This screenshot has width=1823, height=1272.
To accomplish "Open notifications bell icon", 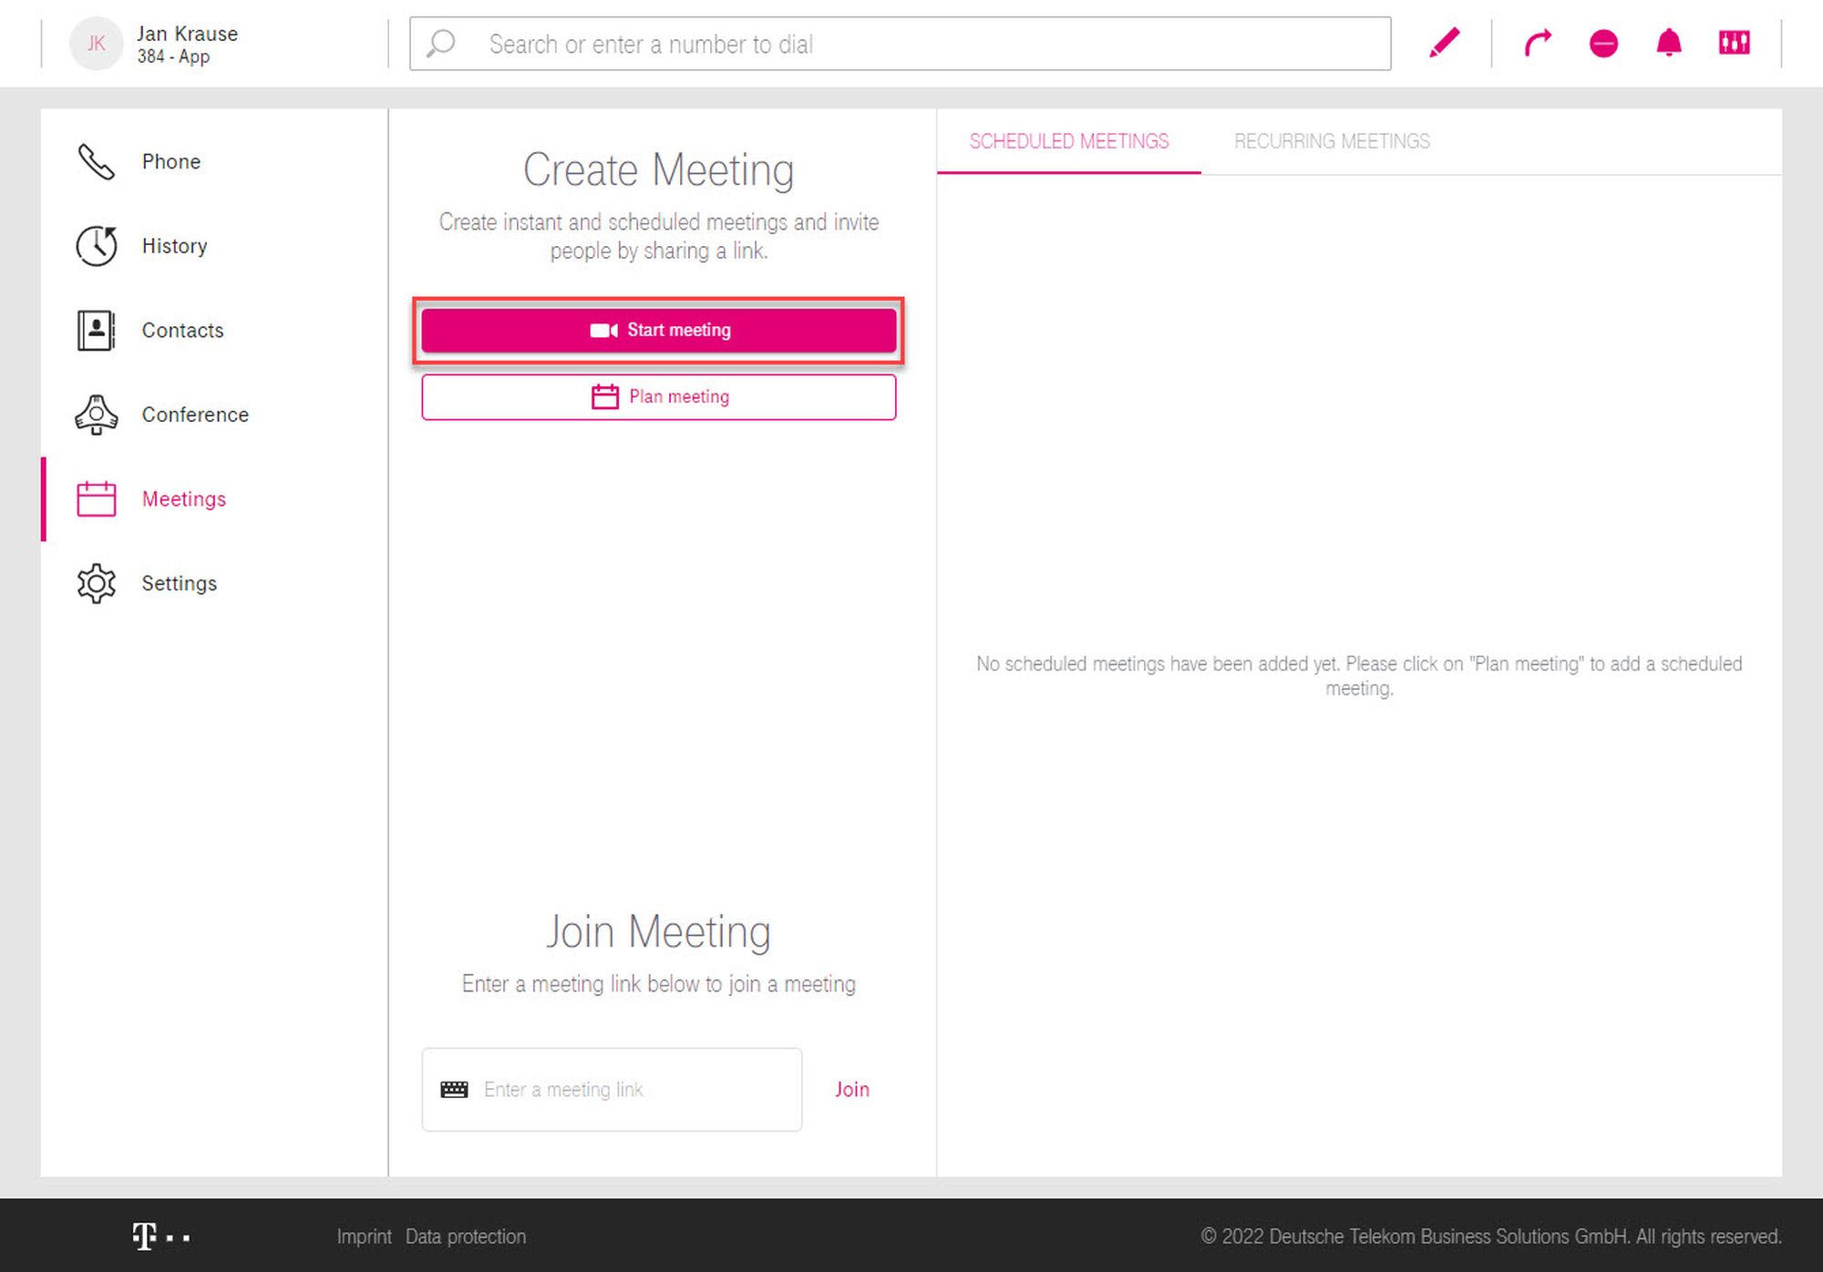I will 1669,43.
